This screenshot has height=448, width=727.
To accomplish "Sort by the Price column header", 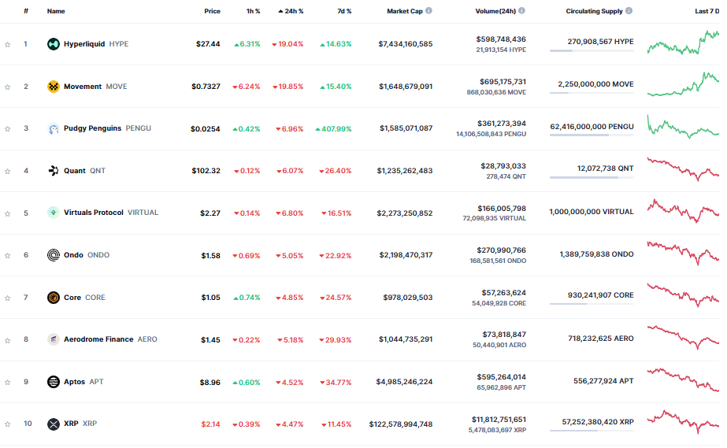I will coord(213,11).
